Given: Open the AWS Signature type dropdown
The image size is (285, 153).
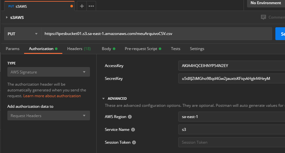Looking at the screenshot, I should (49, 72).
